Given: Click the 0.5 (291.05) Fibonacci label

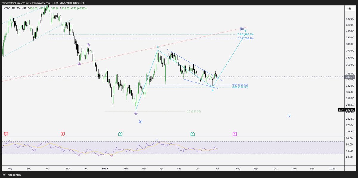Looking at the screenshot, I should [x=194, y=111].
